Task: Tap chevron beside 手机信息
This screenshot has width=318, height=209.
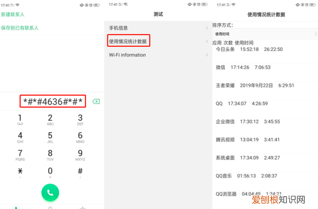Action: pos(207,28)
